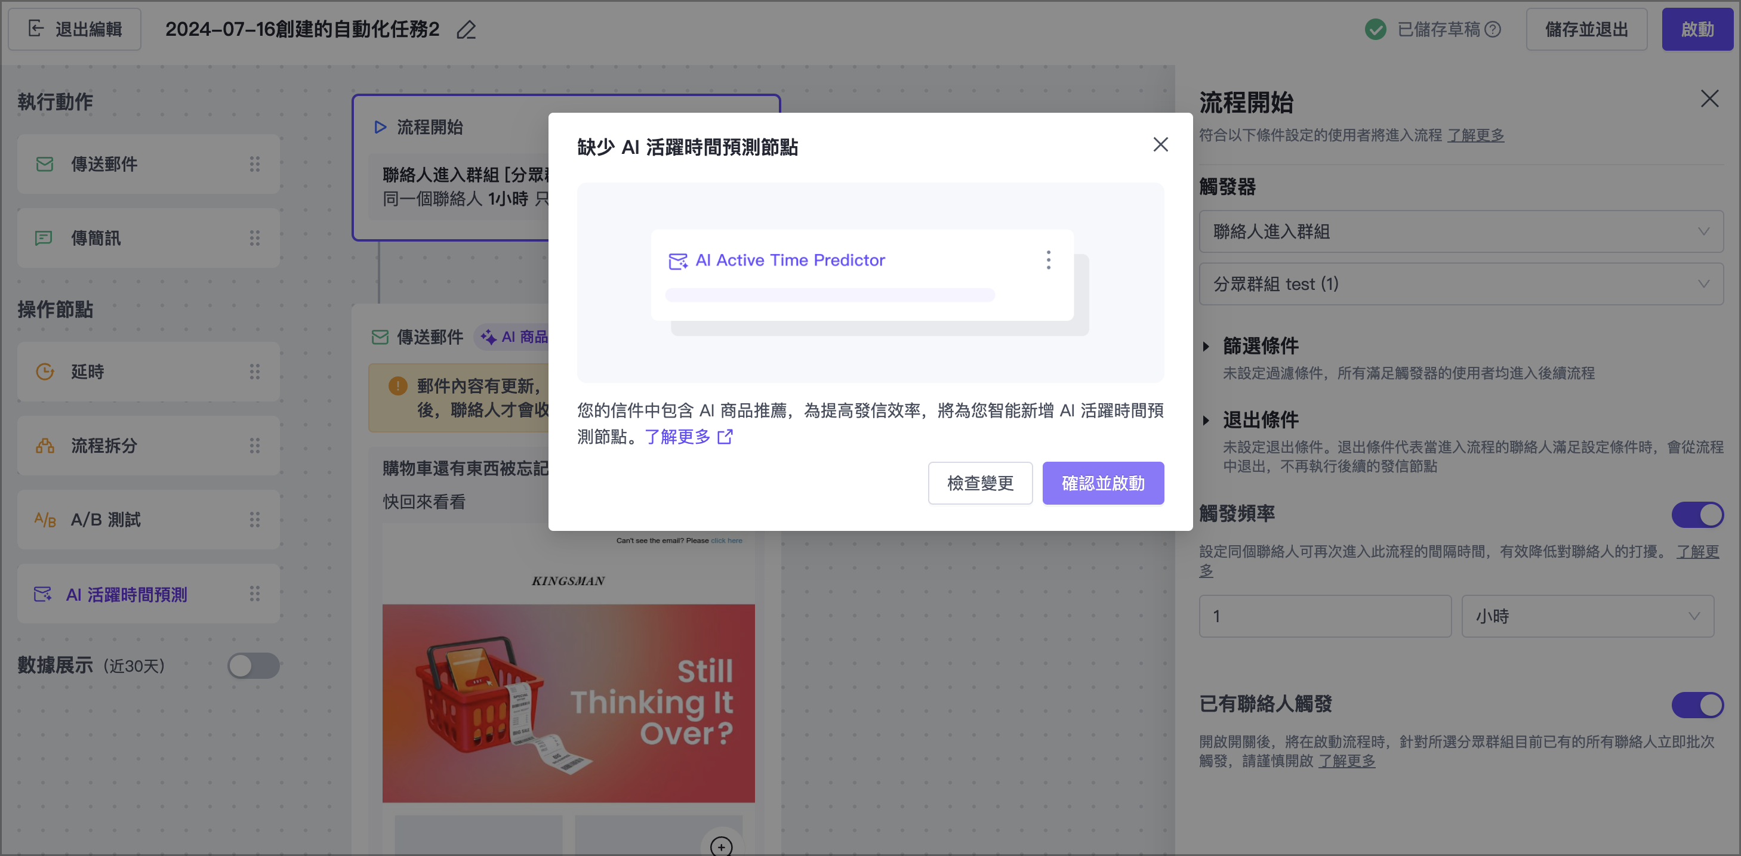Screen dimensions: 1741x856
Task: Click the help icon next to 已儲存草稿
Action: click(1493, 30)
